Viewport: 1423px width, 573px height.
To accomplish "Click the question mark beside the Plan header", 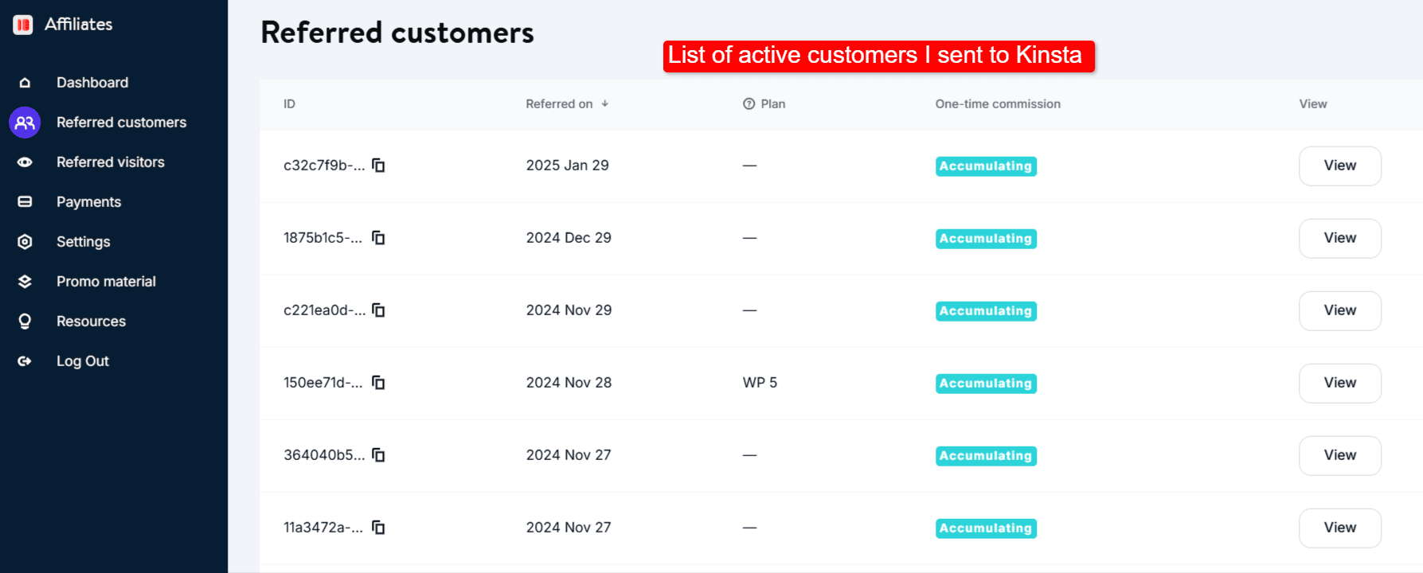I will point(748,103).
